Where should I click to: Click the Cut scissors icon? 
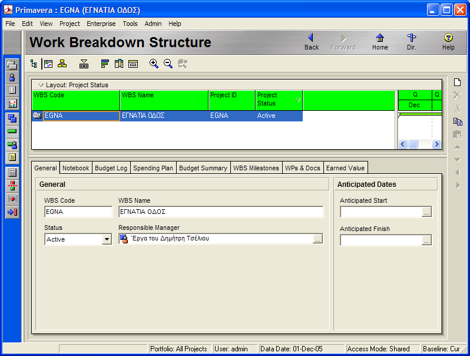pyautogui.click(x=458, y=108)
